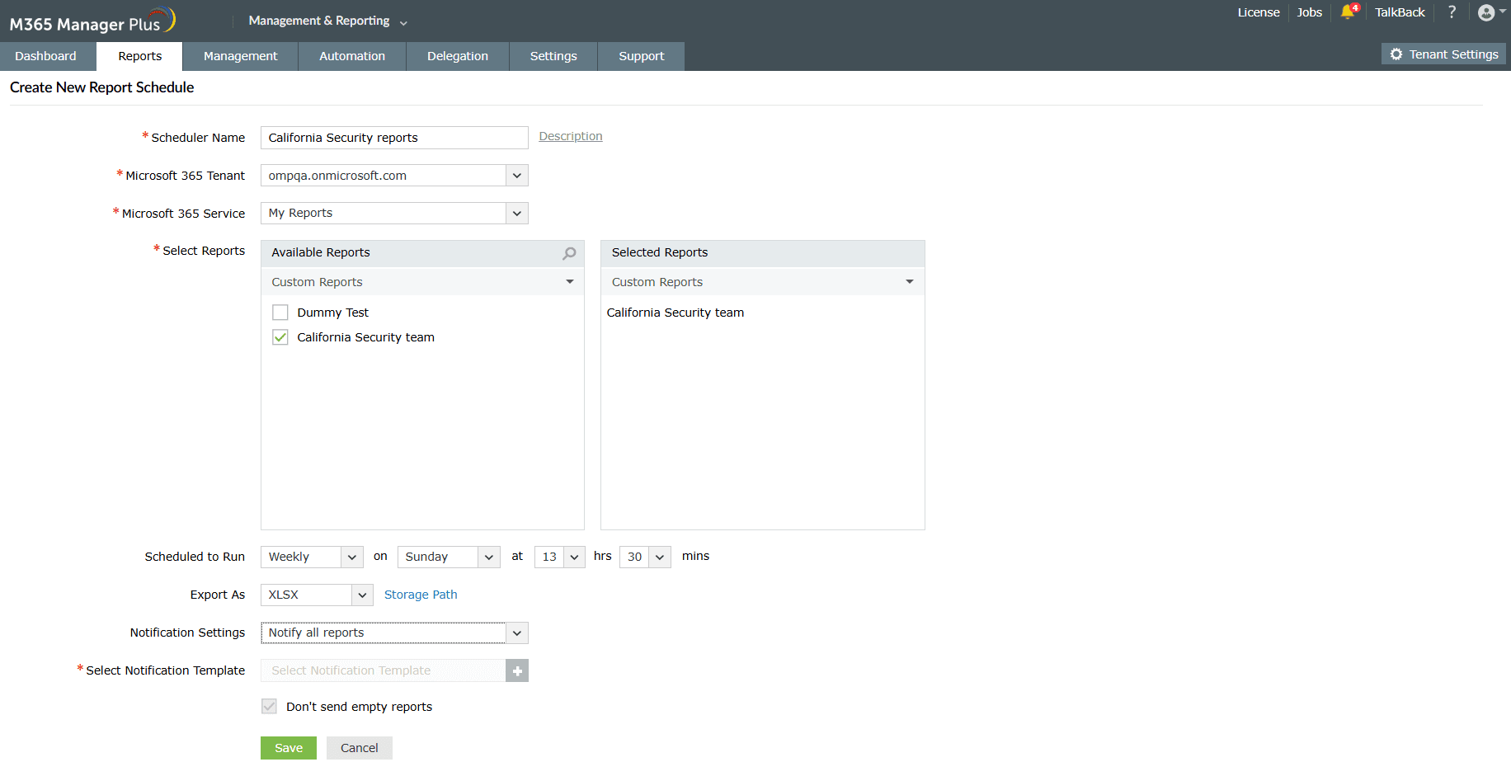Click the M365 Manager Plus logo
Screen dimensions: 1511x762
coord(92,21)
